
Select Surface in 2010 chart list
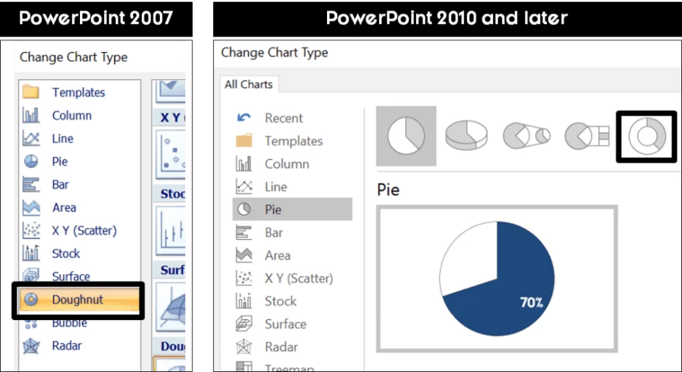pos(285,324)
